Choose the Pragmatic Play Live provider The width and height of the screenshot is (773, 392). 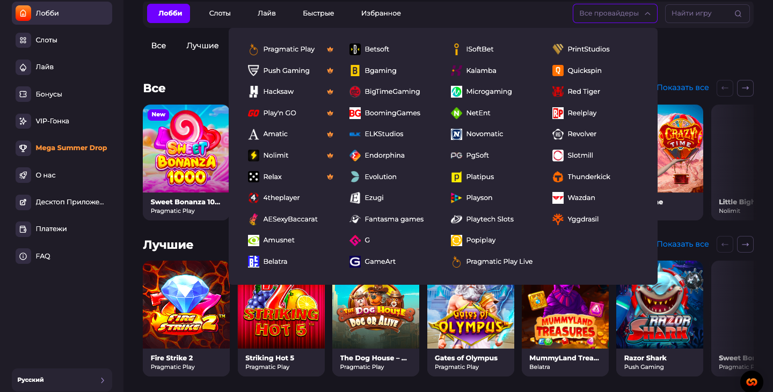pyautogui.click(x=492, y=262)
